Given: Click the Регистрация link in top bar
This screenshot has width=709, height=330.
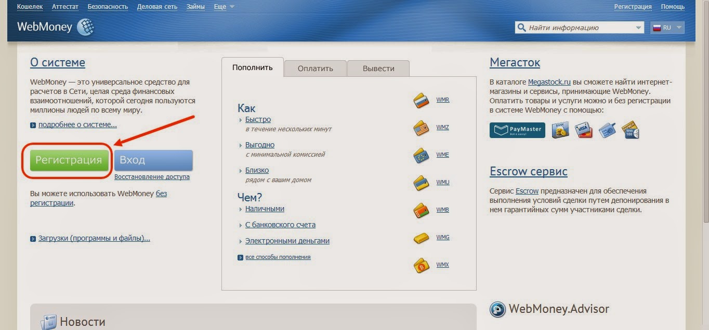Looking at the screenshot, I should [633, 7].
